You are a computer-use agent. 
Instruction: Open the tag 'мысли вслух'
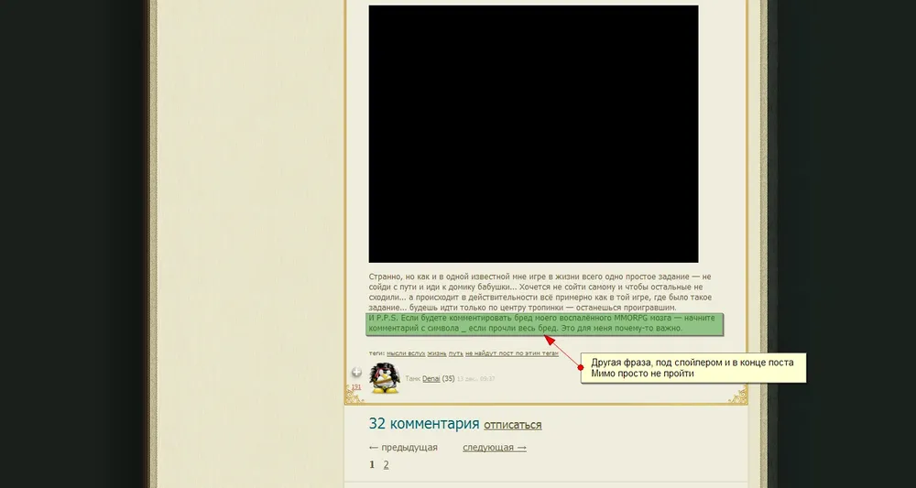[x=406, y=353]
